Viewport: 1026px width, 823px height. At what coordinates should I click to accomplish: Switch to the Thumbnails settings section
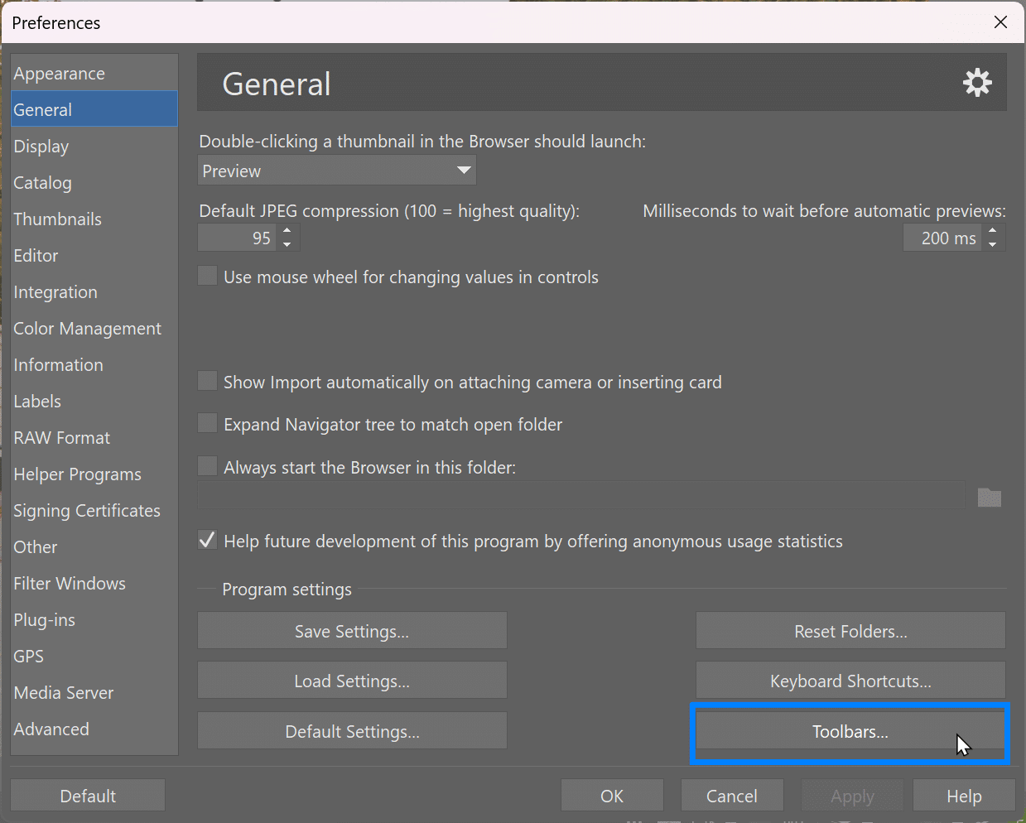57,219
